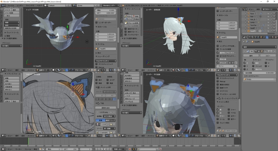
Task: Click the pin icon beside headP2 in Properties
Action: tap(244, 42)
